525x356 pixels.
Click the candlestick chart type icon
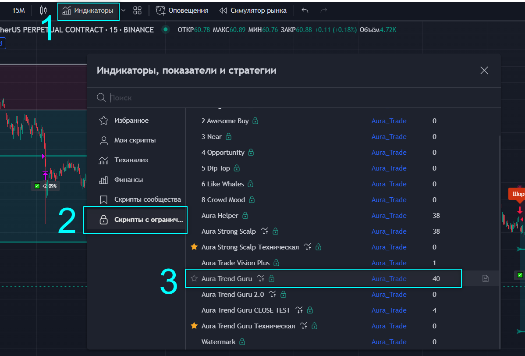pos(43,11)
